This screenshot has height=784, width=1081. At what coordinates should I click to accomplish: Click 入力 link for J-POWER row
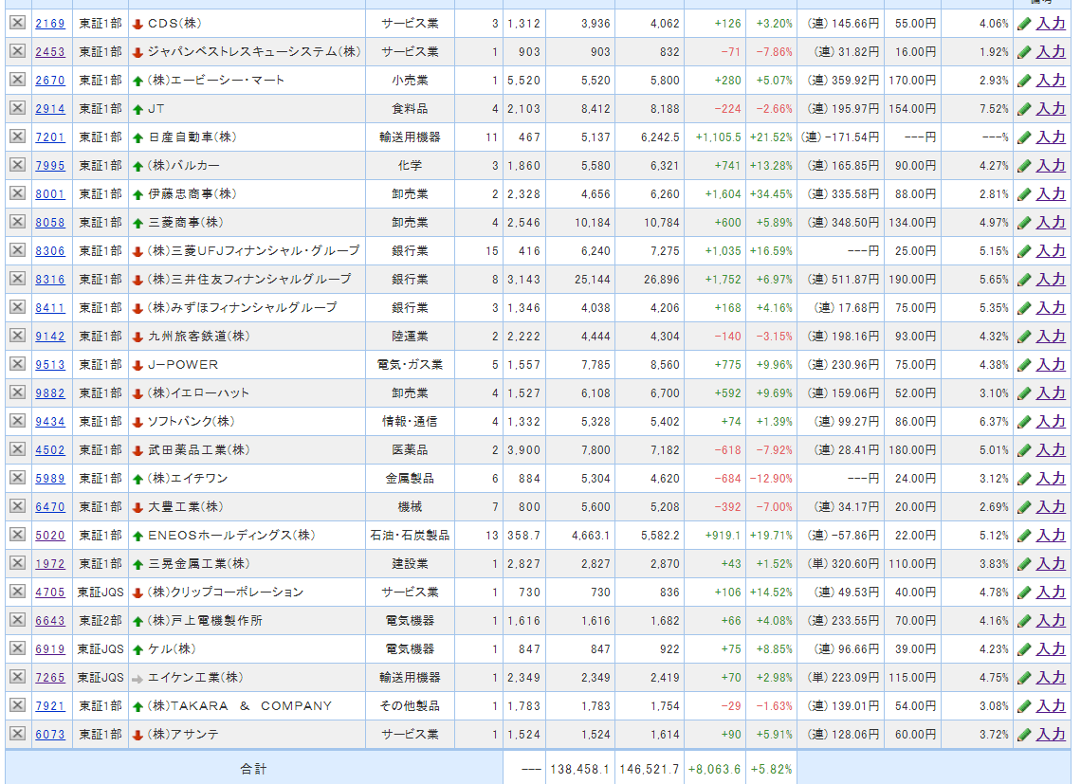click(1051, 365)
